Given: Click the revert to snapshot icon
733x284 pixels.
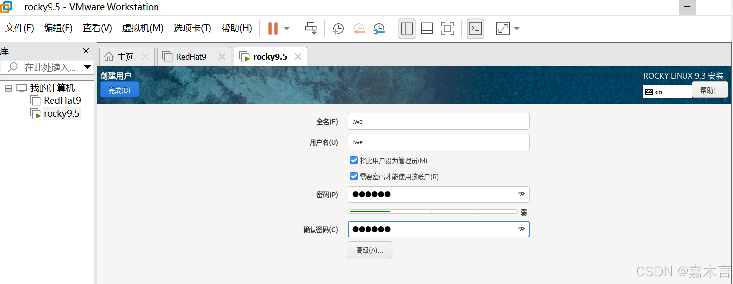Looking at the screenshot, I should pos(359,29).
